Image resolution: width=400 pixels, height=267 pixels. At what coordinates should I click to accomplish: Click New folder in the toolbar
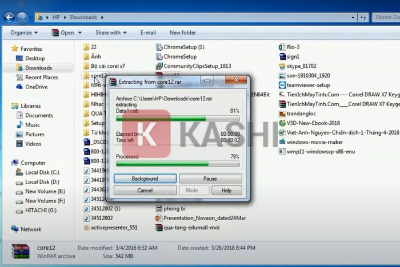click(x=182, y=33)
